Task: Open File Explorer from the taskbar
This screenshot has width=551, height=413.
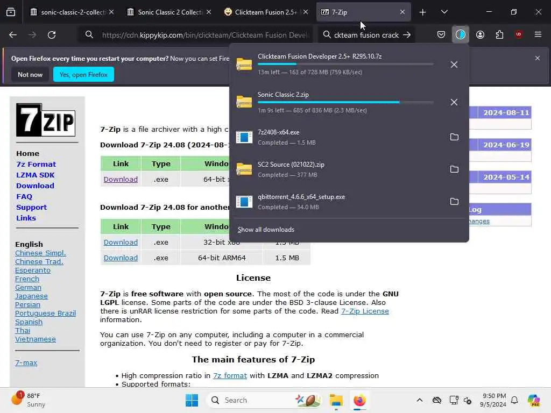Action: pos(336,400)
